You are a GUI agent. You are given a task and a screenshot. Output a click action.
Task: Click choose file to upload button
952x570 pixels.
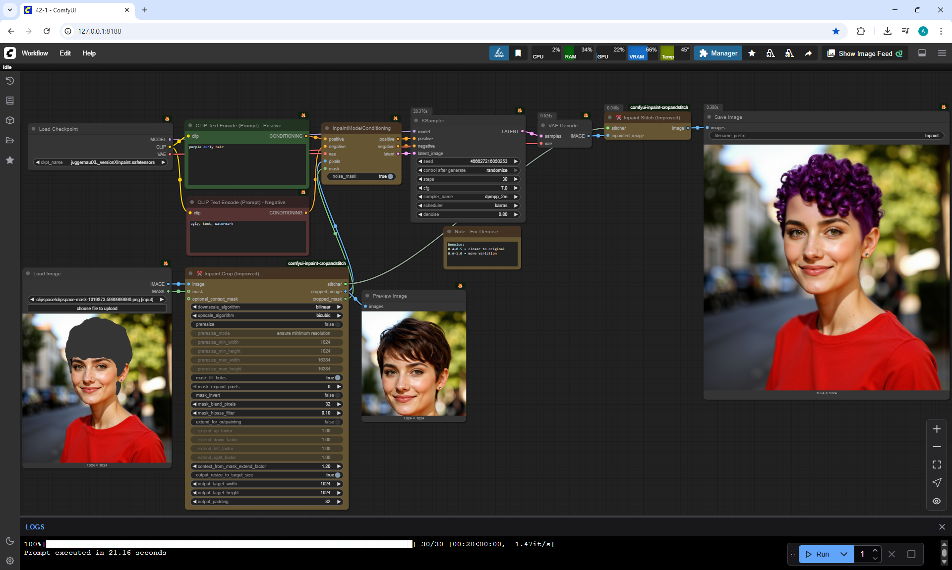(97, 309)
